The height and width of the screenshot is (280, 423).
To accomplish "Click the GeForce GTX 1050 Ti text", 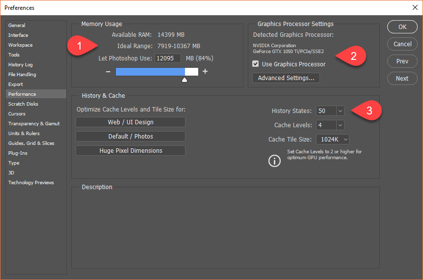I will pos(288,52).
